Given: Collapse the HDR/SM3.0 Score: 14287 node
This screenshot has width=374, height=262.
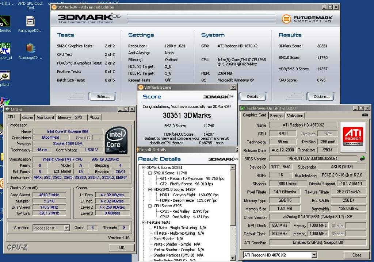Looking at the screenshot, I should click(150, 189).
